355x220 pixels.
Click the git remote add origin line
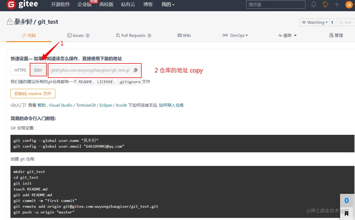coord(86,206)
